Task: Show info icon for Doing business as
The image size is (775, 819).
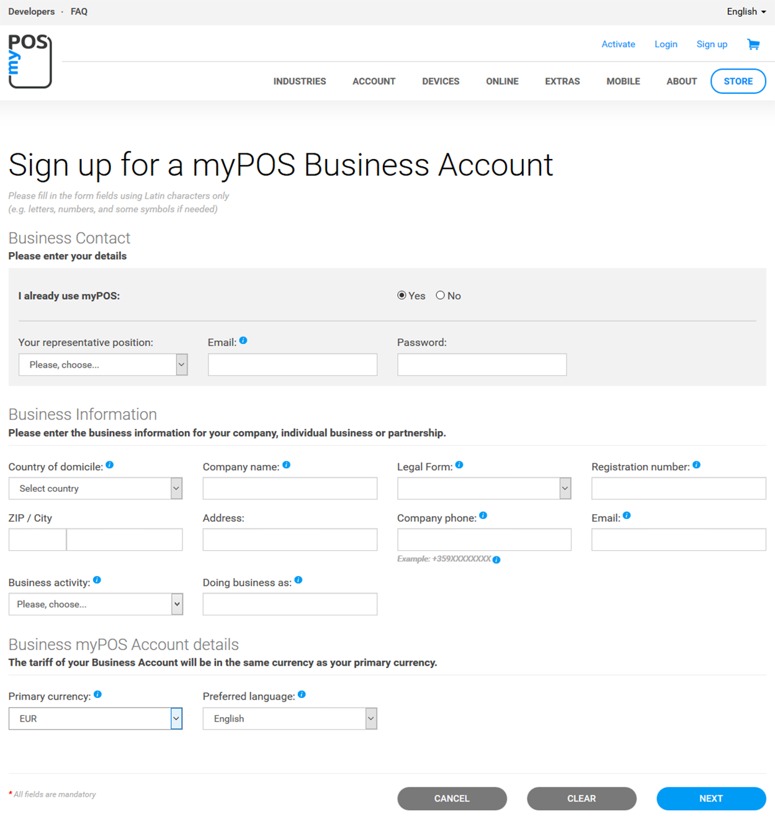Action: 298,580
